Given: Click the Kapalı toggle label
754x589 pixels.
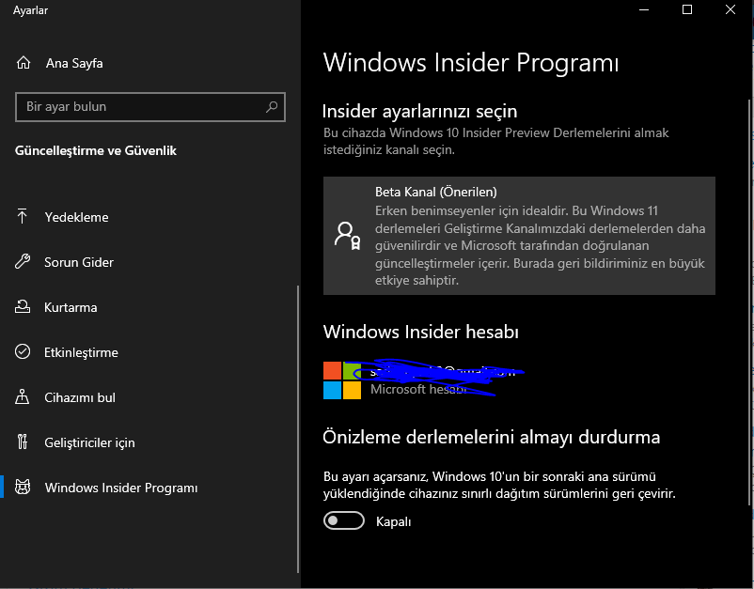Looking at the screenshot, I should 393,521.
